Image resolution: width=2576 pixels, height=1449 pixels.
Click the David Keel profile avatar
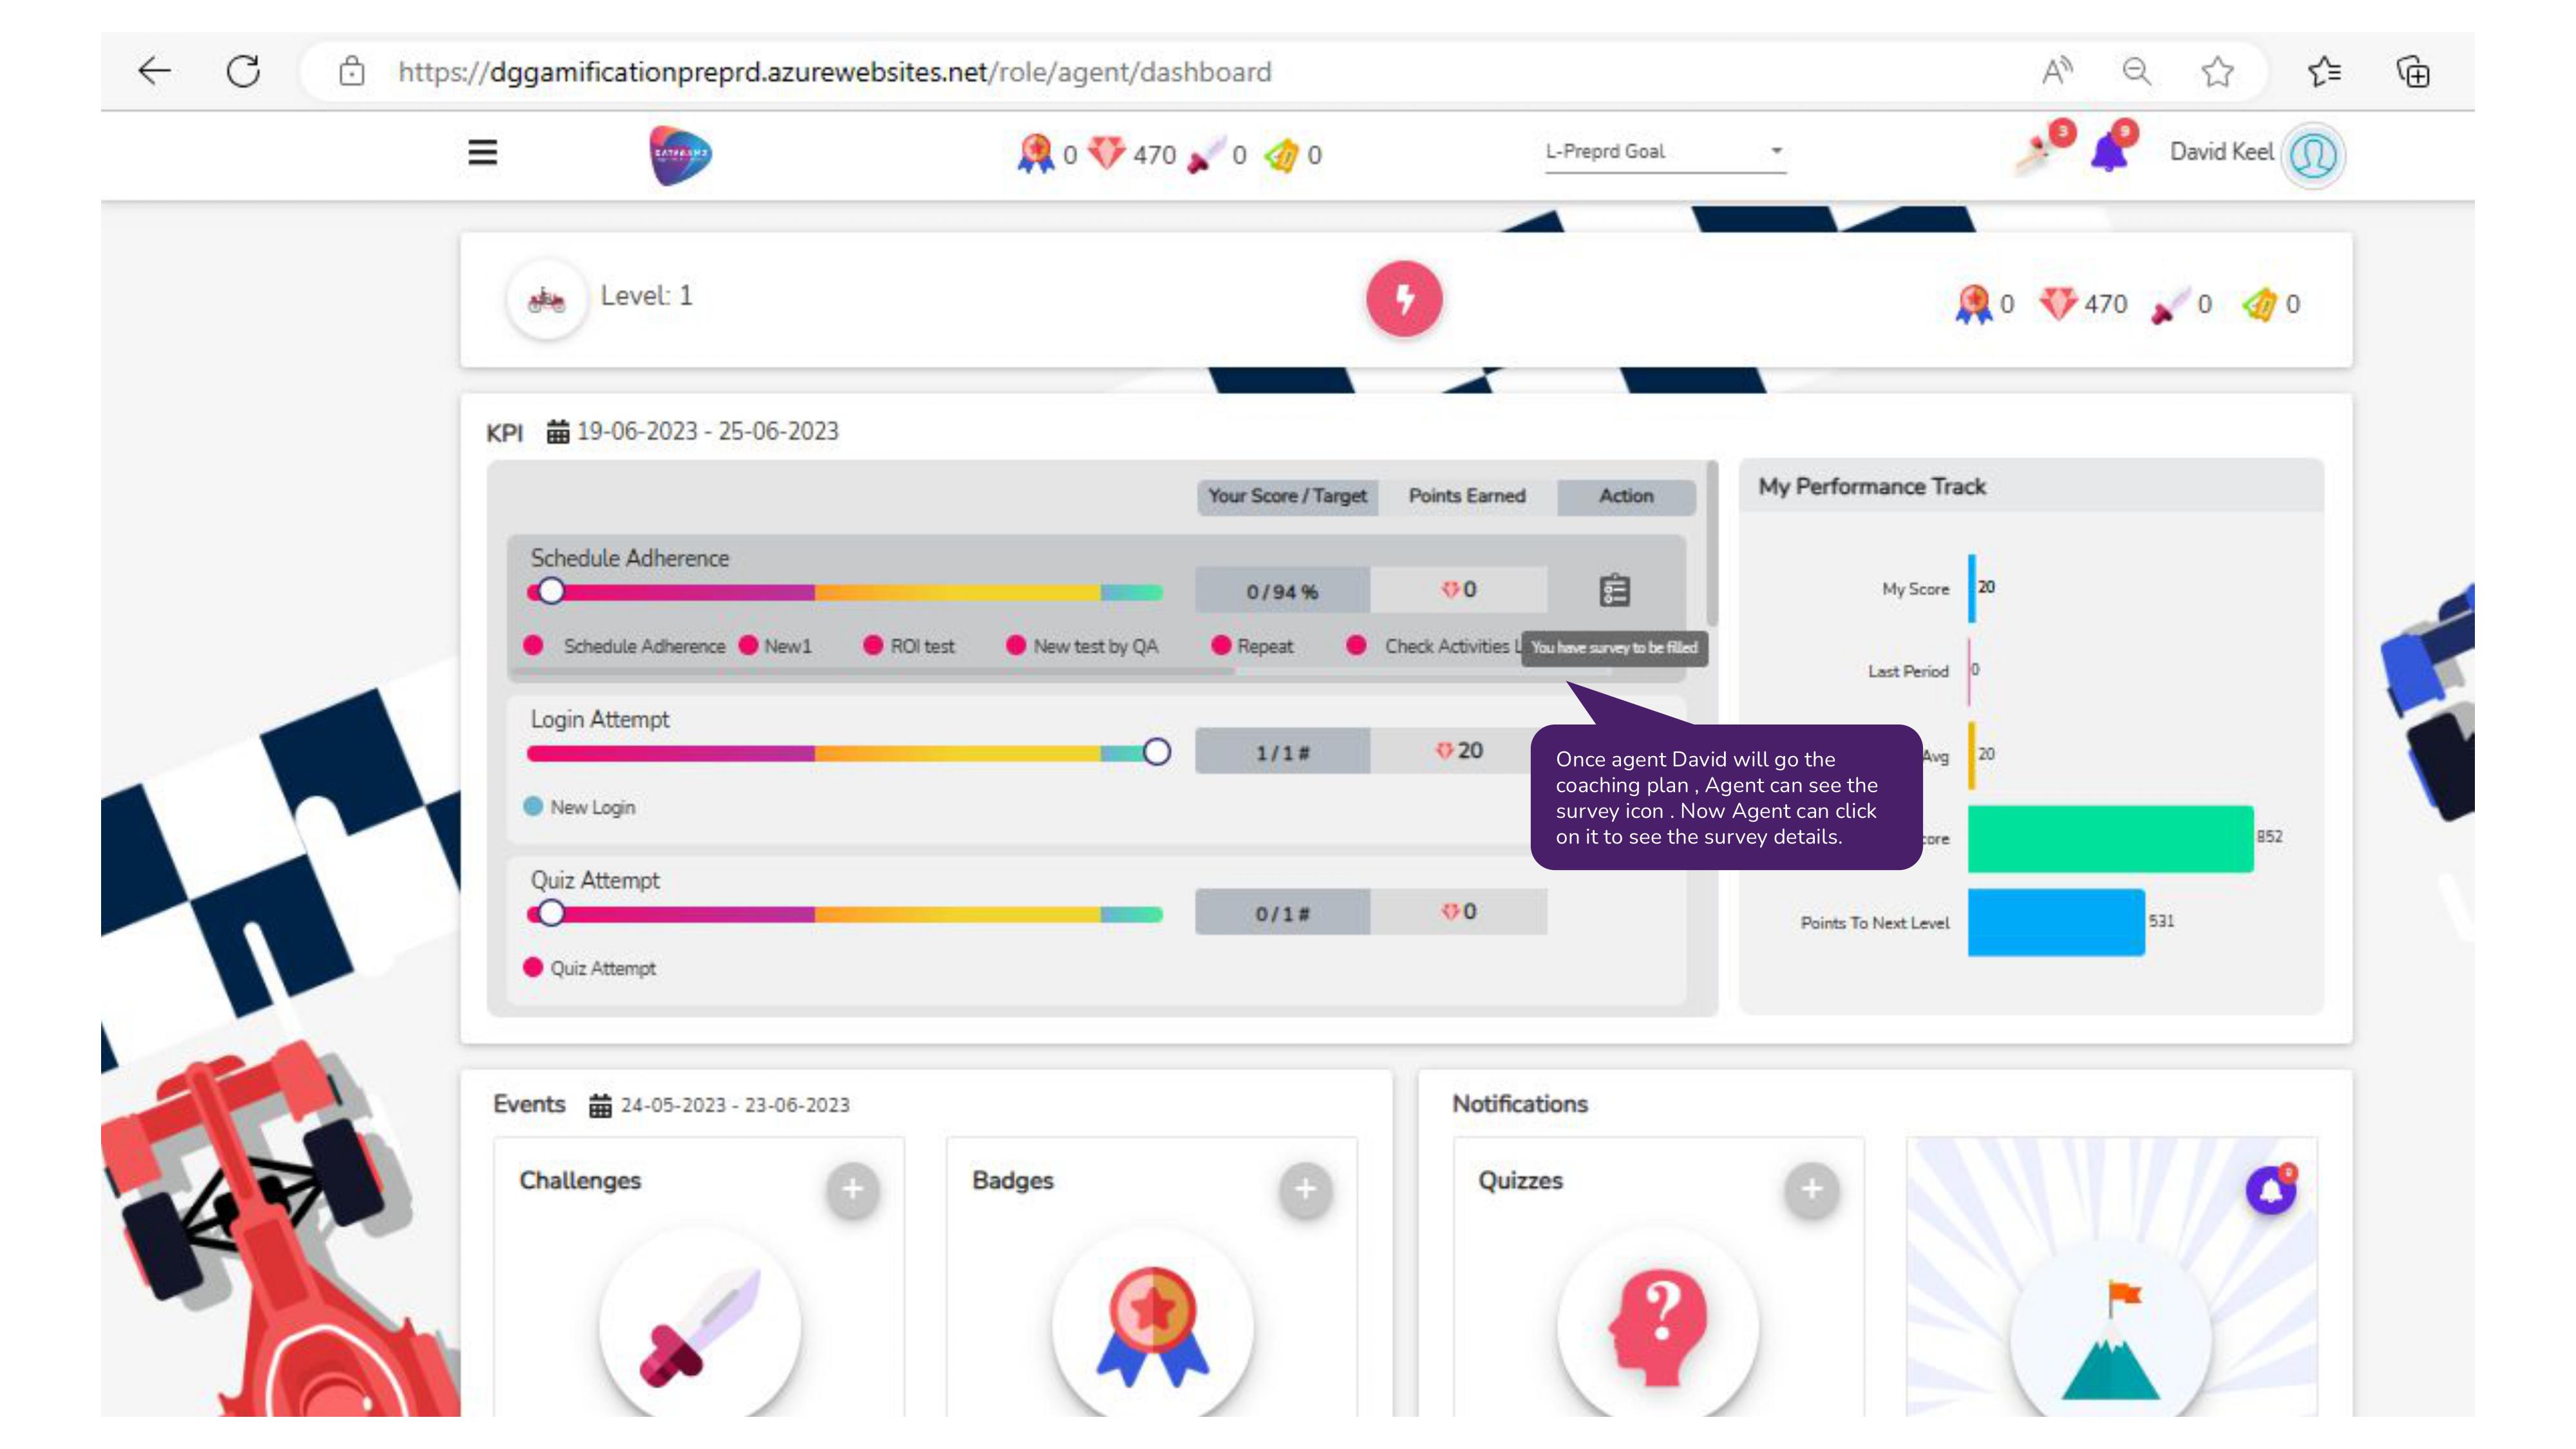[x=2315, y=154]
